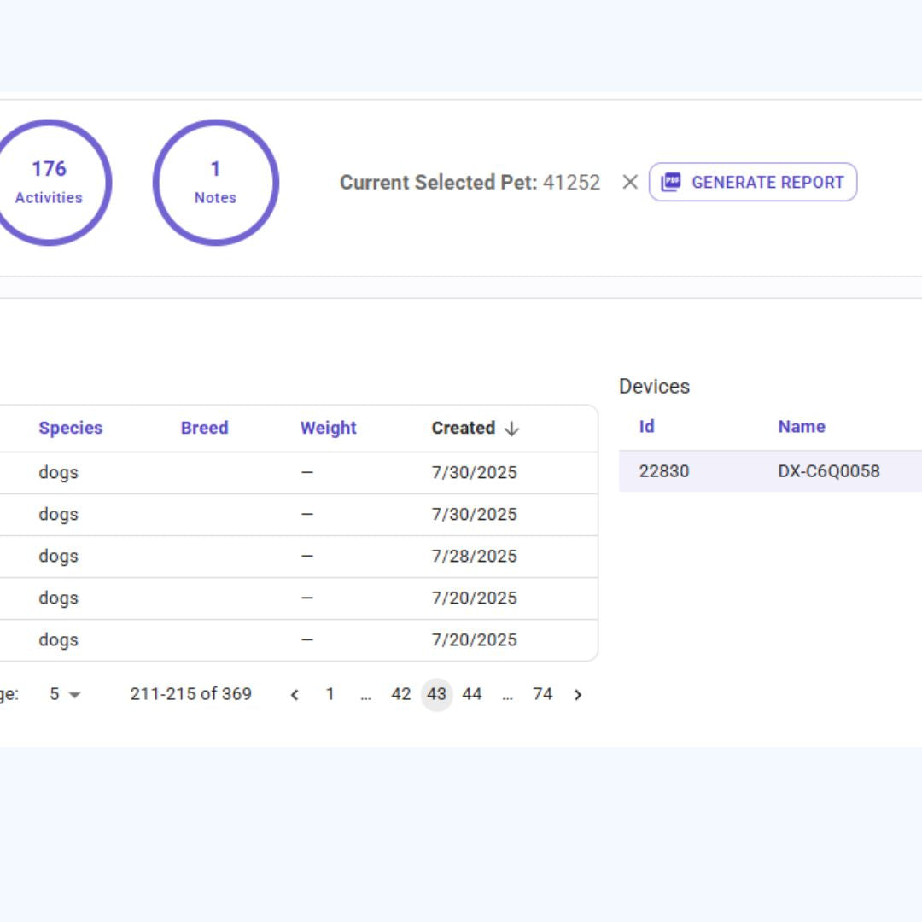The image size is (922, 922).
Task: Sort devices by Id column
Action: (x=646, y=426)
